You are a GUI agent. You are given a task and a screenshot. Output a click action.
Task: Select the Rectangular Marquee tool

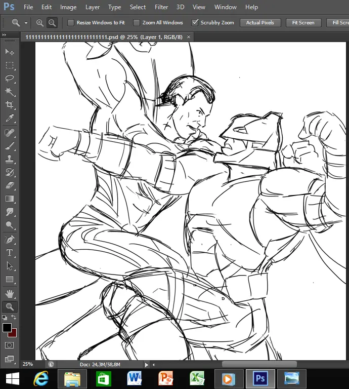coord(10,65)
